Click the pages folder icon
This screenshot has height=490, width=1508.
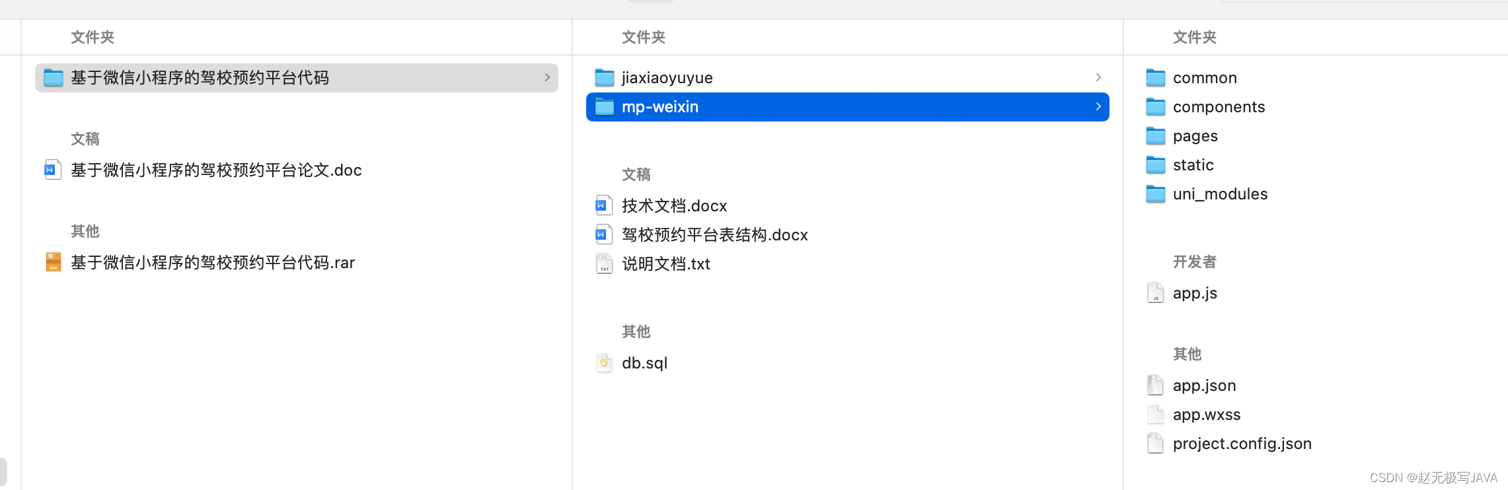click(1156, 136)
